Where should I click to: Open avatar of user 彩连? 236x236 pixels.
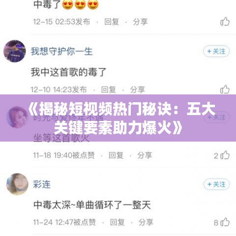[17, 184]
